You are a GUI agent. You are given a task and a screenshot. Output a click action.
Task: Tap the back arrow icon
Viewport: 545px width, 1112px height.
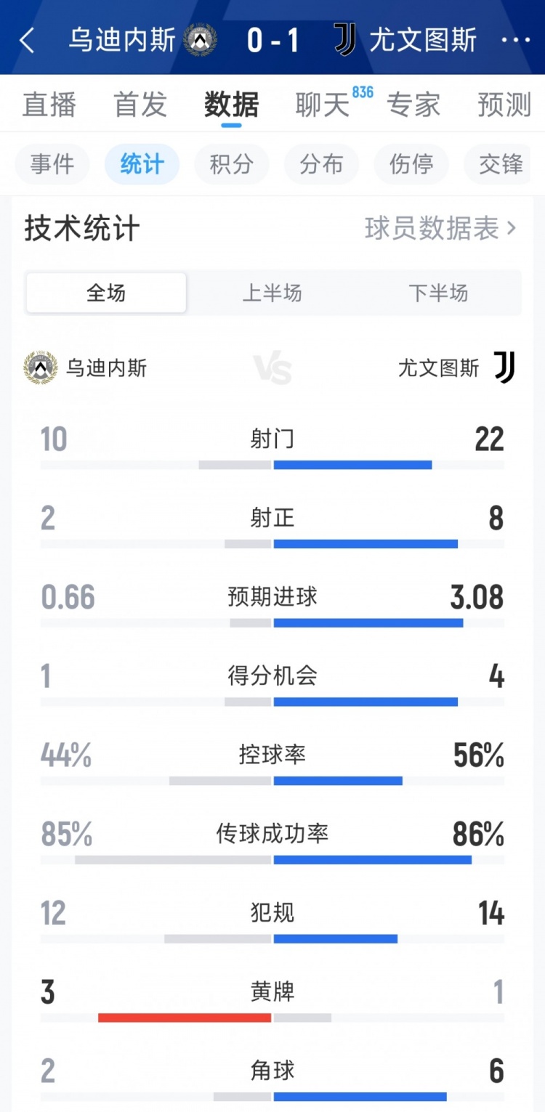(x=27, y=41)
